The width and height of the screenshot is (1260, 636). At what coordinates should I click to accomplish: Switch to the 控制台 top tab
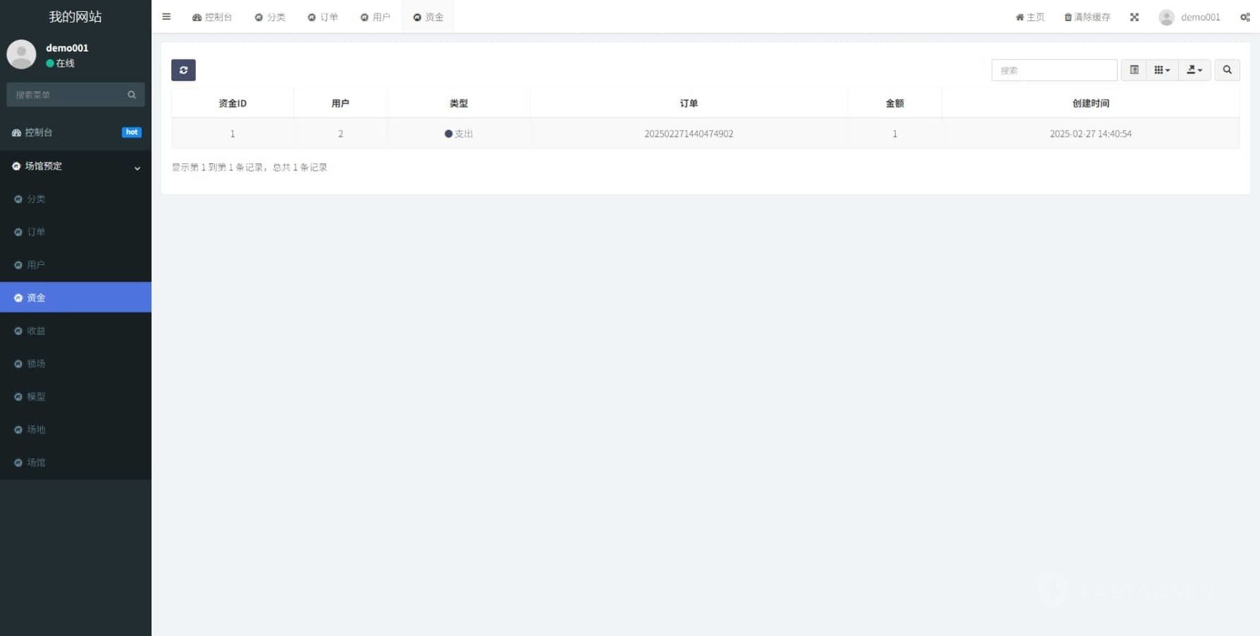coord(212,17)
